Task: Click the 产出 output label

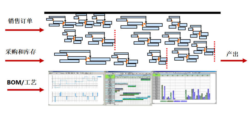Action: tap(232, 54)
